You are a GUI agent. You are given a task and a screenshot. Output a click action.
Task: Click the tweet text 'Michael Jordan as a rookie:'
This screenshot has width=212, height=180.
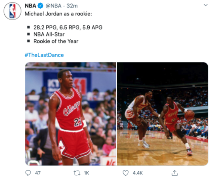pyautogui.click(x=58, y=14)
